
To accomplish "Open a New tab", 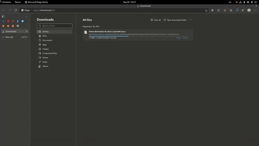I will click(x=15, y=37).
